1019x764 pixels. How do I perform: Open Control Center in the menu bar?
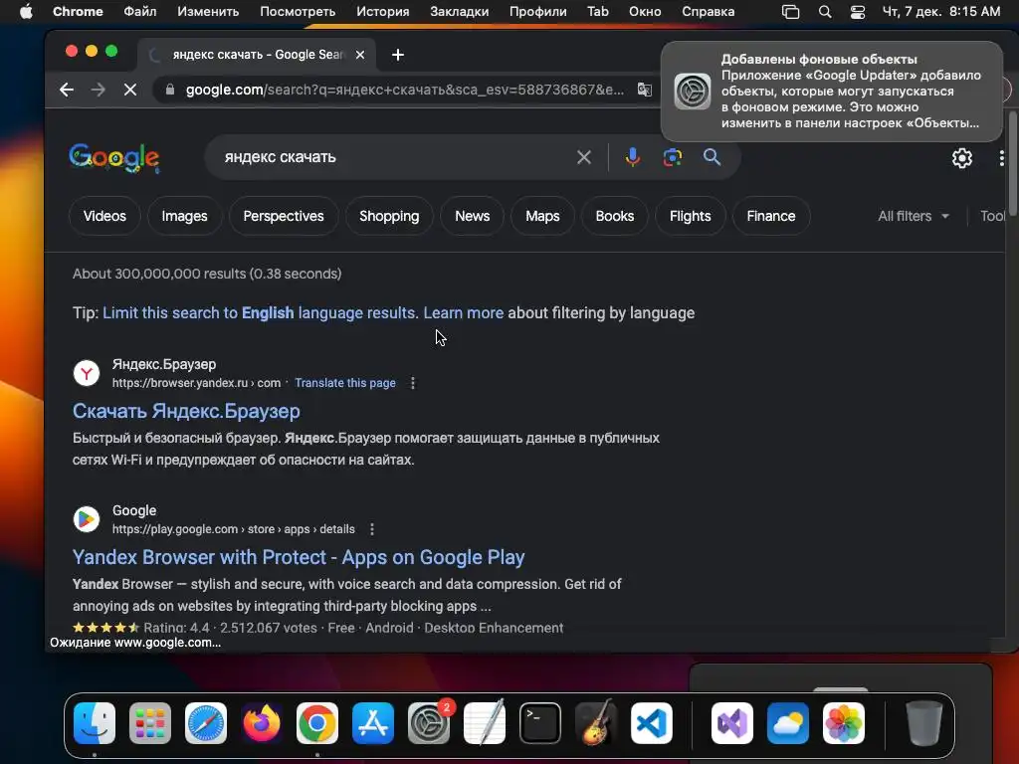[858, 12]
